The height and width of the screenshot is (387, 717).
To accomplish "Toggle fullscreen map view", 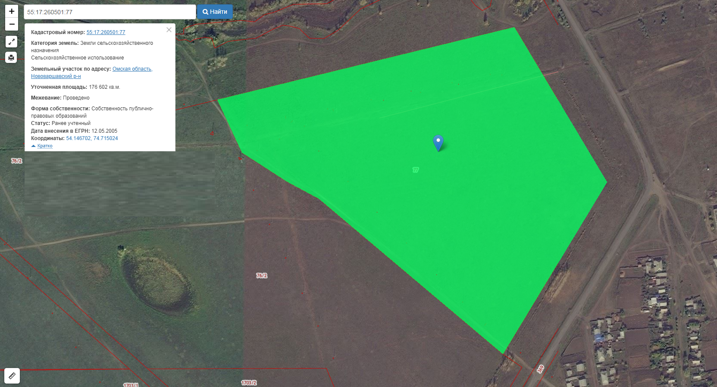I will [11, 42].
